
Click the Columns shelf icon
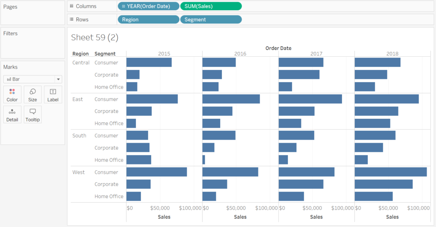tap(72, 6)
